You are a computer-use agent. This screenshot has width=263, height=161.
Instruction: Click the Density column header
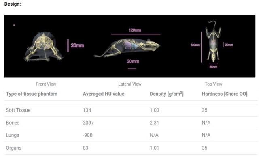click(167, 94)
